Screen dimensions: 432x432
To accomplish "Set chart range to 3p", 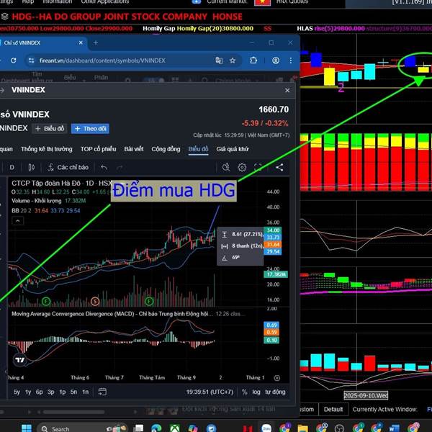I will (x=50, y=392).
